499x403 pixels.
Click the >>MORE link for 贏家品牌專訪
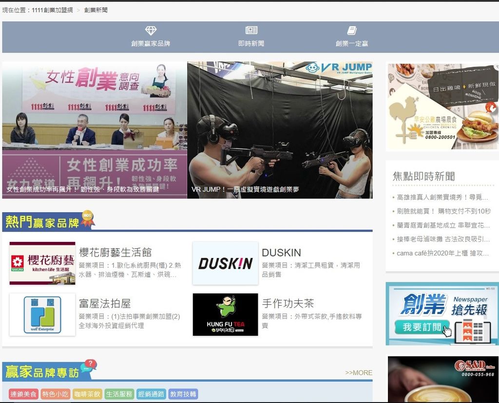359,372
